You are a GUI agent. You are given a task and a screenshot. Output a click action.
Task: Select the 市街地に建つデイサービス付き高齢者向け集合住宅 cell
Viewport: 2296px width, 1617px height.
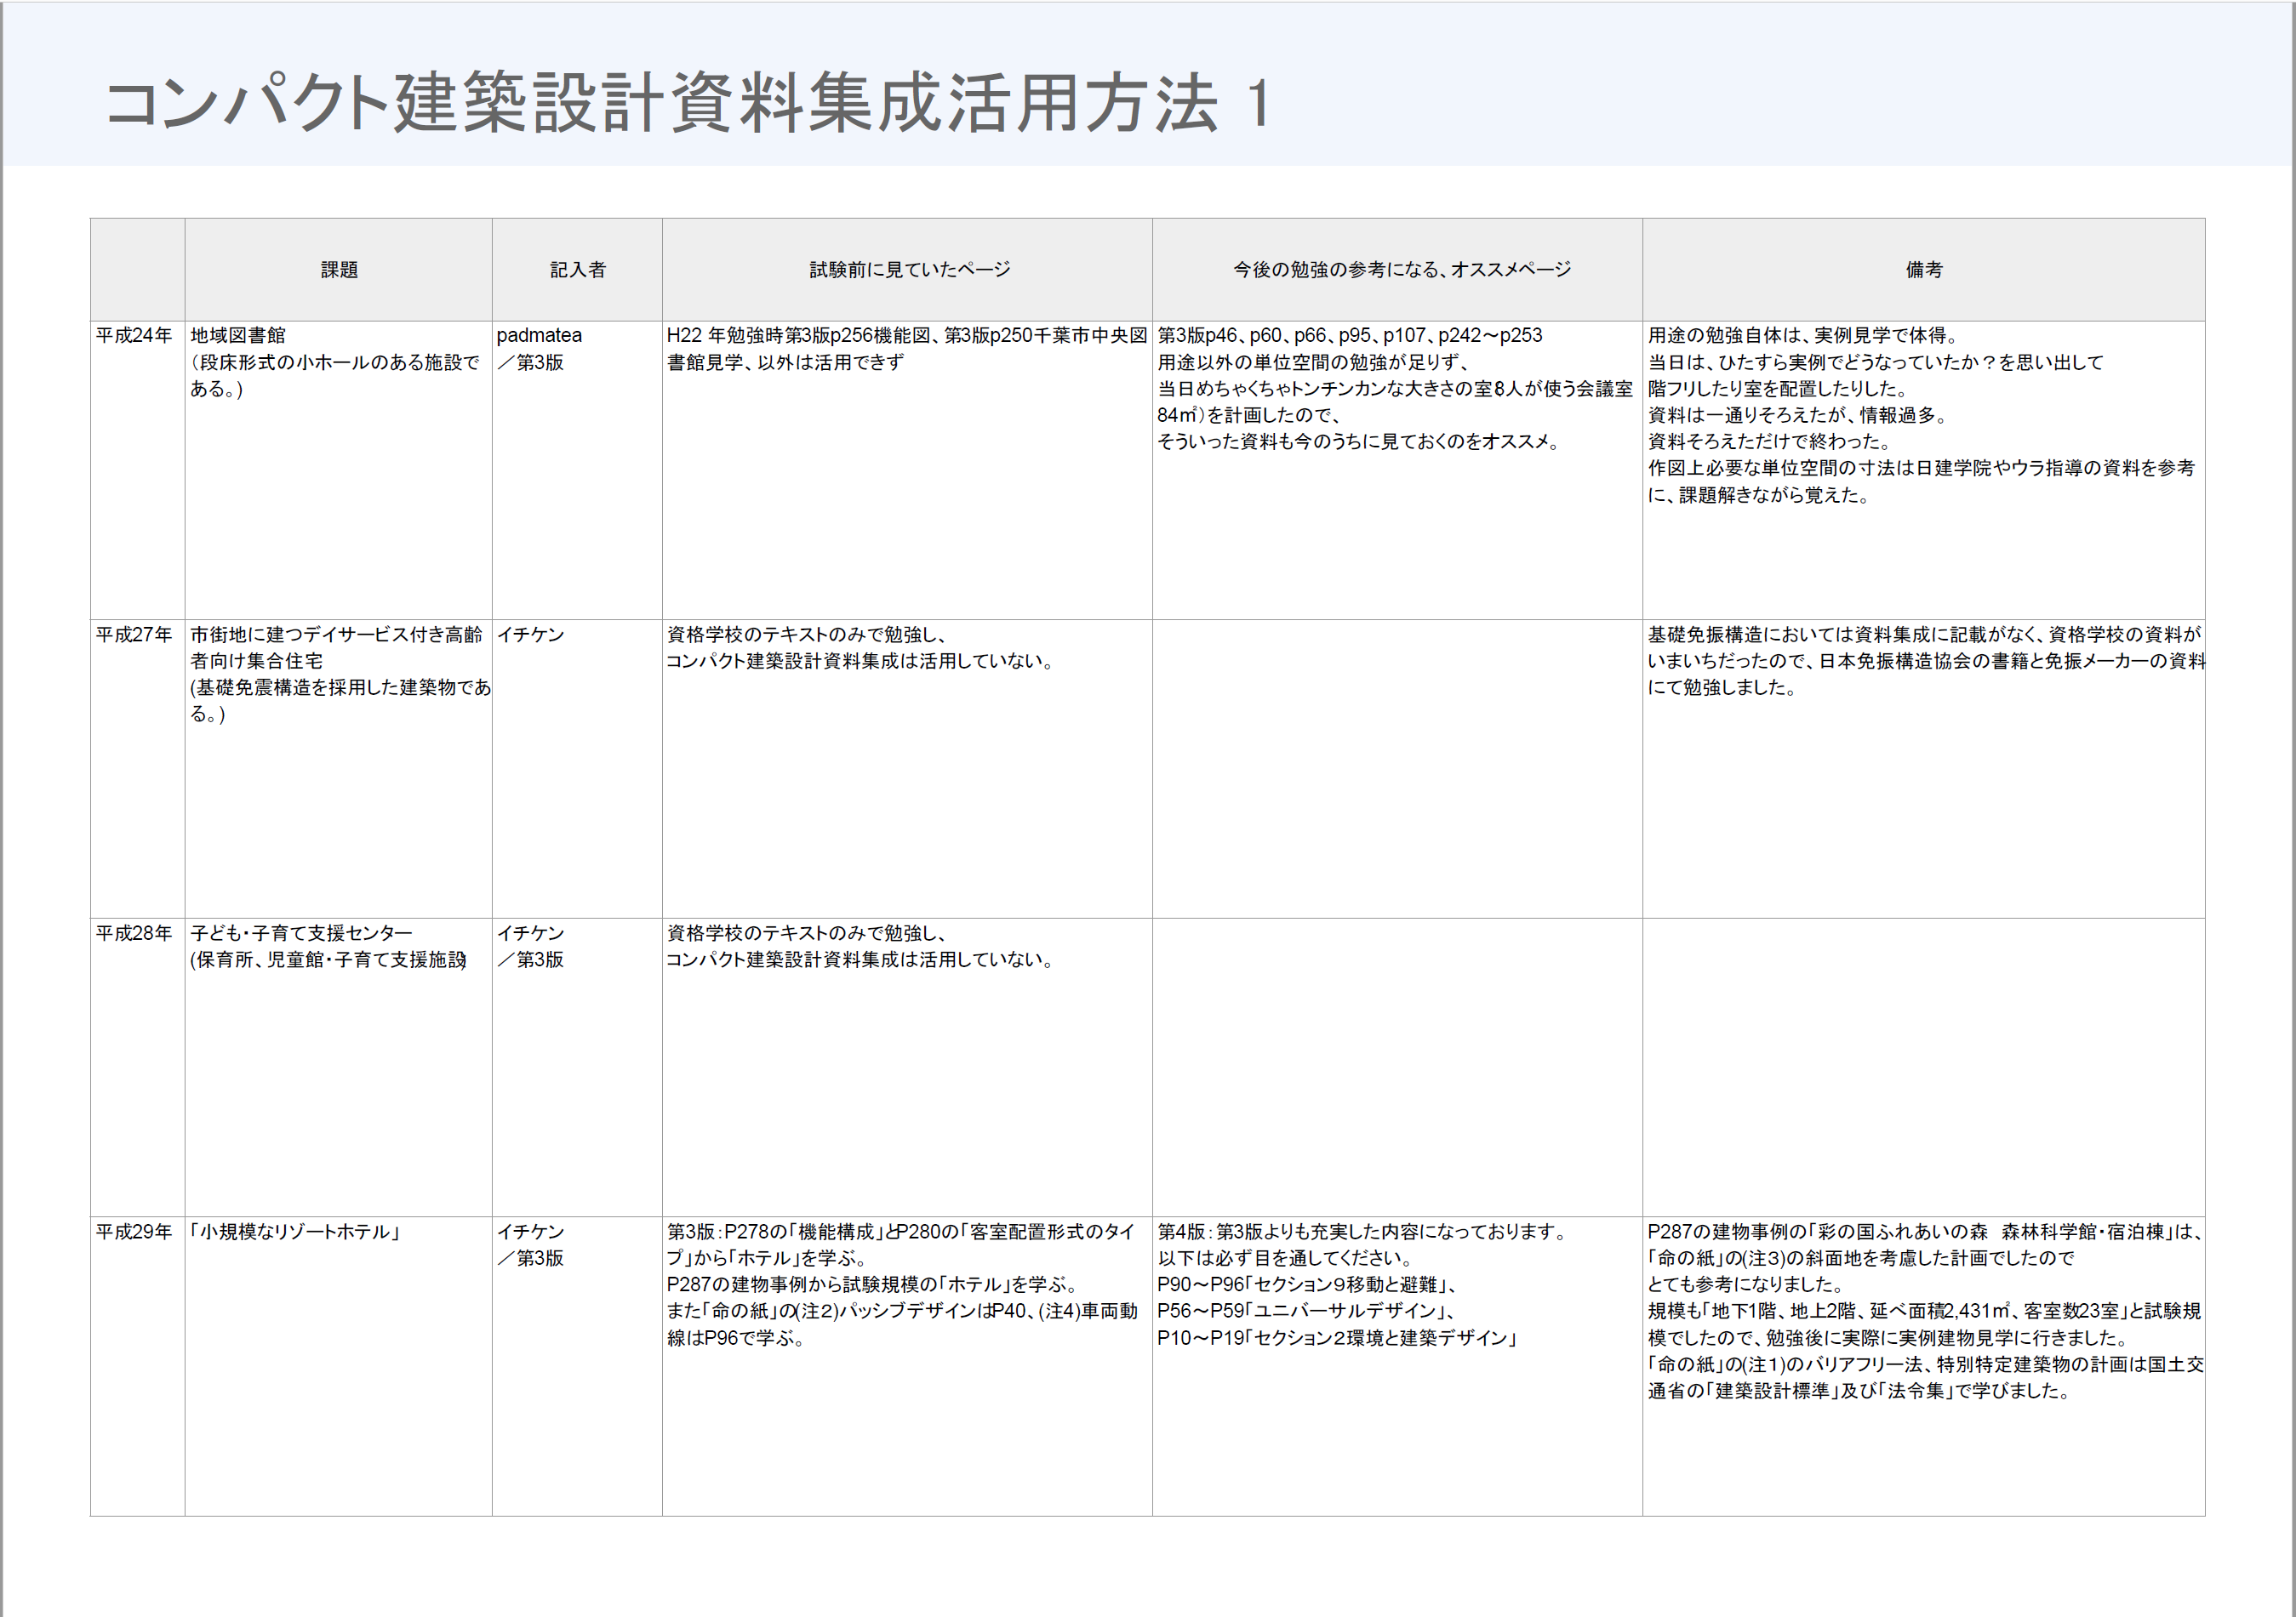(x=336, y=674)
